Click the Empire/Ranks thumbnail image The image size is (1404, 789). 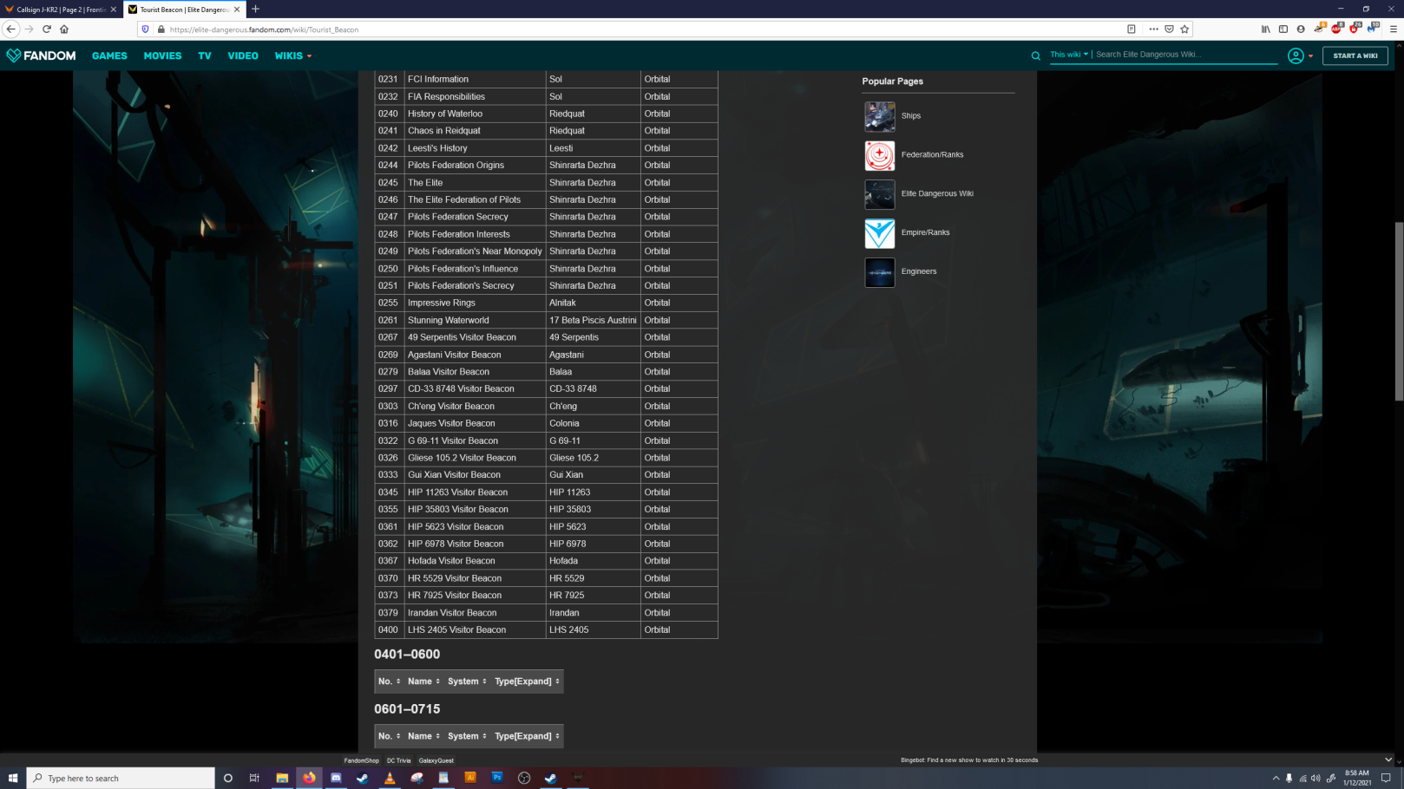coord(879,233)
